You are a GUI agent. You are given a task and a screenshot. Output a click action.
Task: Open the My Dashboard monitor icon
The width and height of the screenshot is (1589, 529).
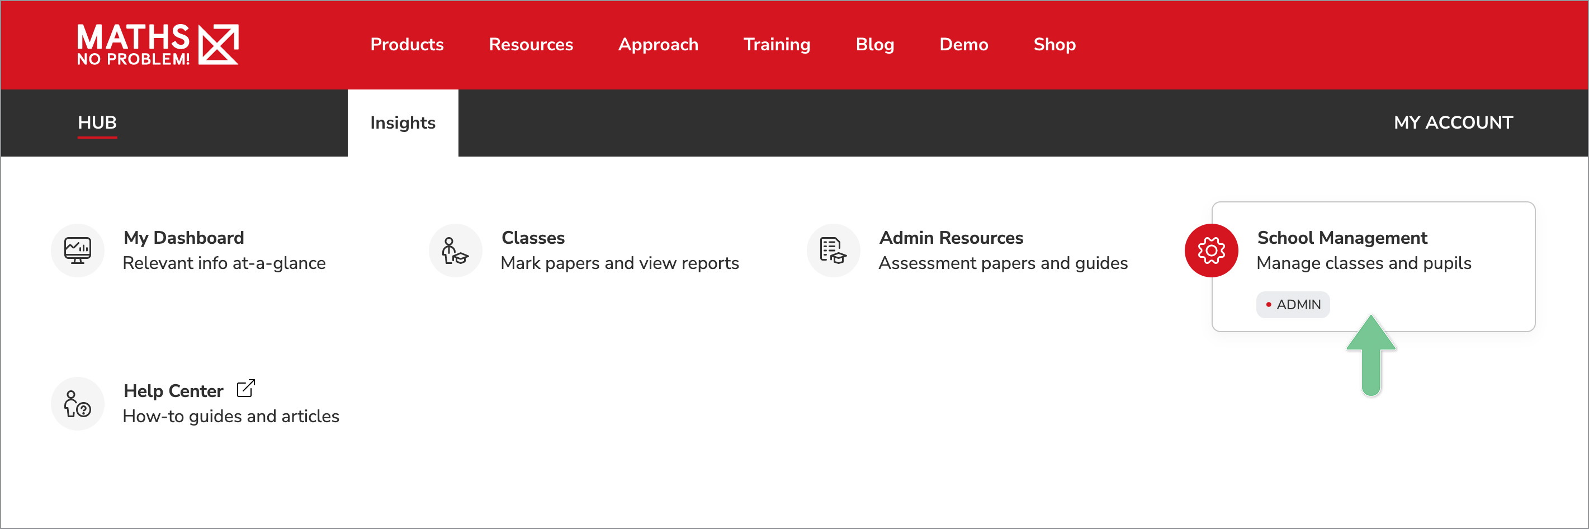78,251
